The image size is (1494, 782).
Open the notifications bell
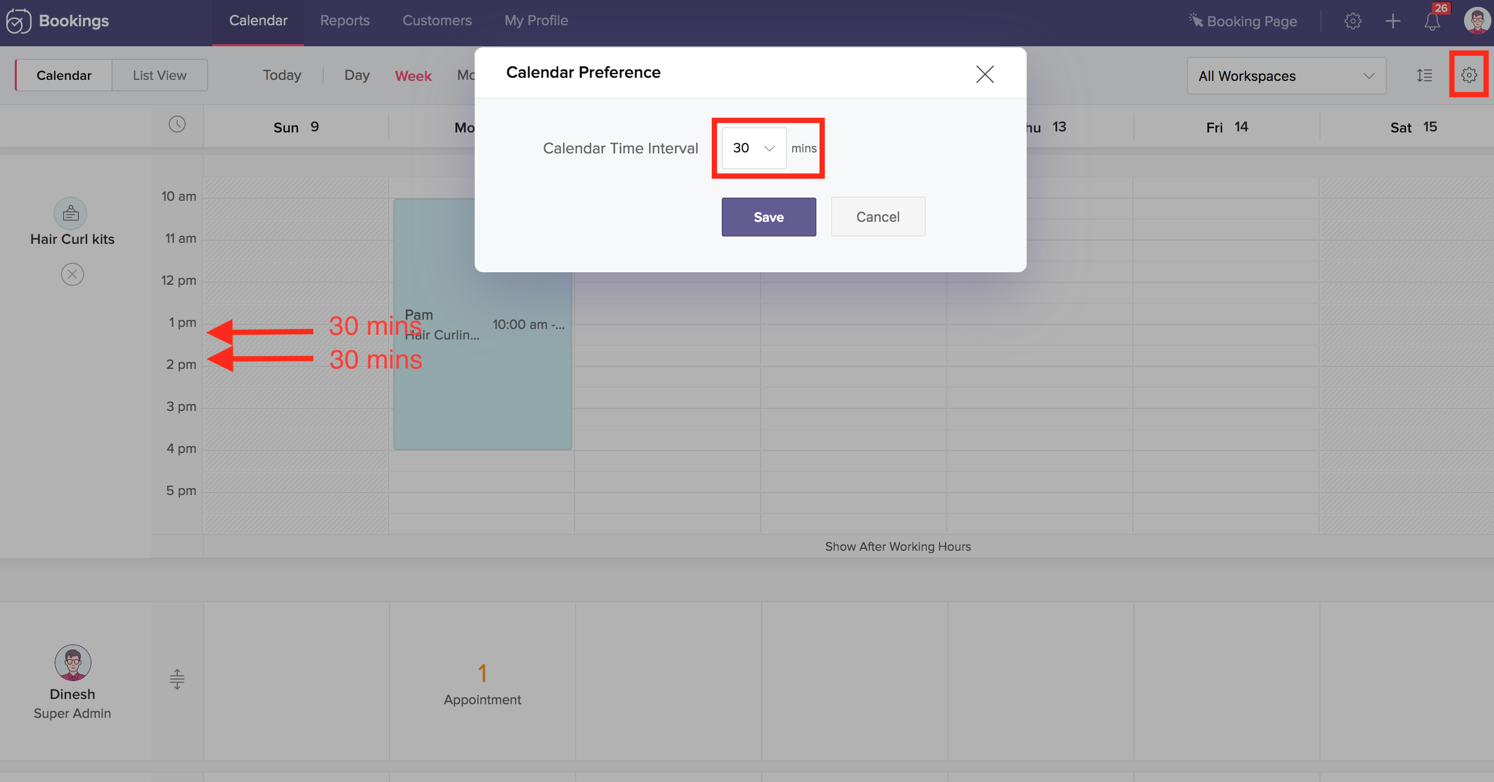[1432, 22]
